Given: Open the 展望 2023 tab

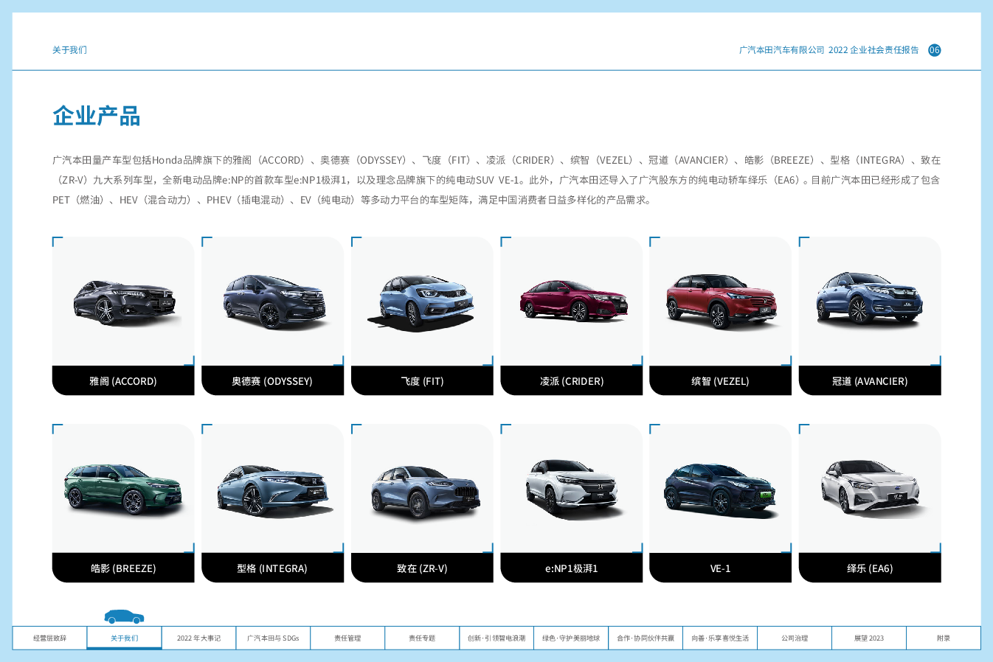Looking at the screenshot, I should 869,638.
